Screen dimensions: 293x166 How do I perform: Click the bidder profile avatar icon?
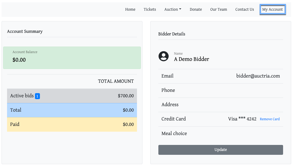[x=164, y=56]
